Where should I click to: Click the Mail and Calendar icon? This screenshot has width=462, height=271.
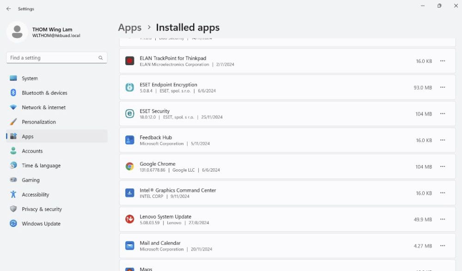130,246
